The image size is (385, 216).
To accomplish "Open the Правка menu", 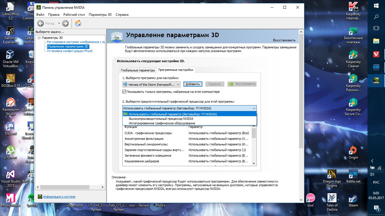I will 54,15.
